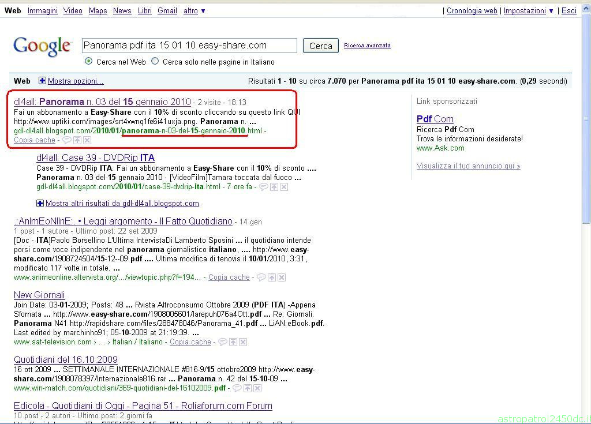Open News from top navigation
591x424 pixels.
click(122, 11)
